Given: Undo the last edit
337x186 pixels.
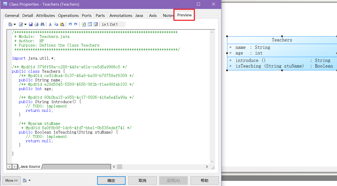Looking at the screenshot, I should [x=70, y=24].
